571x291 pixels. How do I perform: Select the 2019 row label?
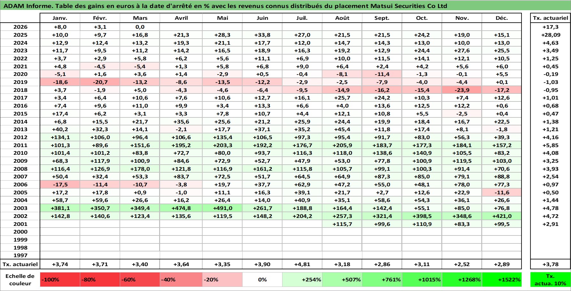click(20, 82)
